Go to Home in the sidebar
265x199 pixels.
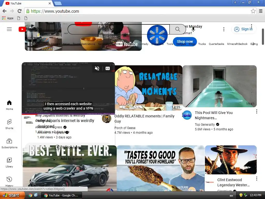(x=9, y=105)
